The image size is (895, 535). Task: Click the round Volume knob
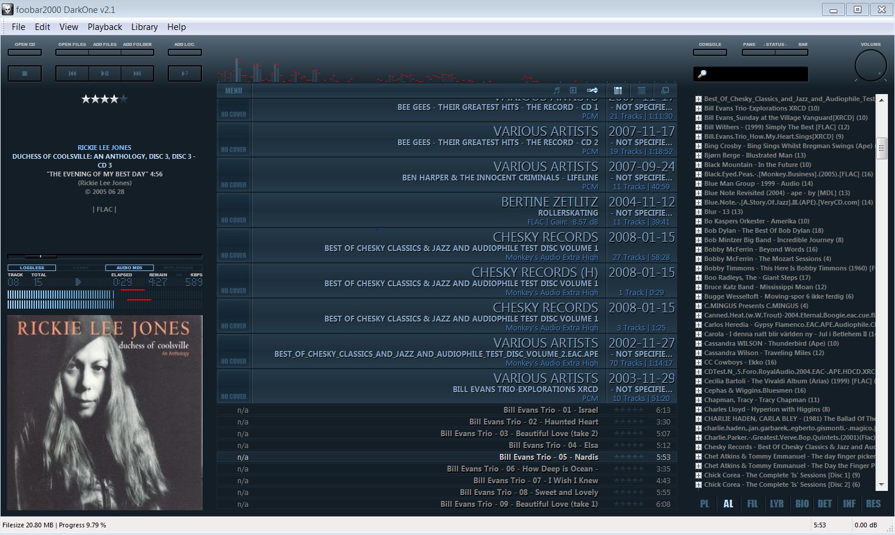870,65
